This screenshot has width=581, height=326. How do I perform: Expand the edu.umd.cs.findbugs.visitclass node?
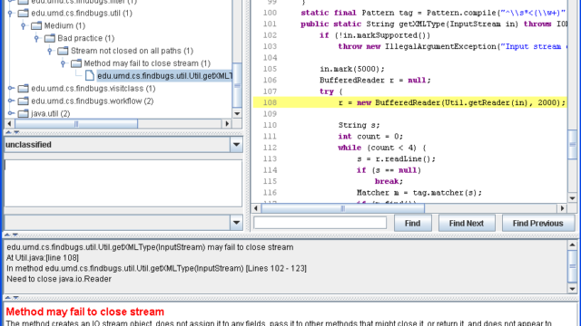[11, 89]
